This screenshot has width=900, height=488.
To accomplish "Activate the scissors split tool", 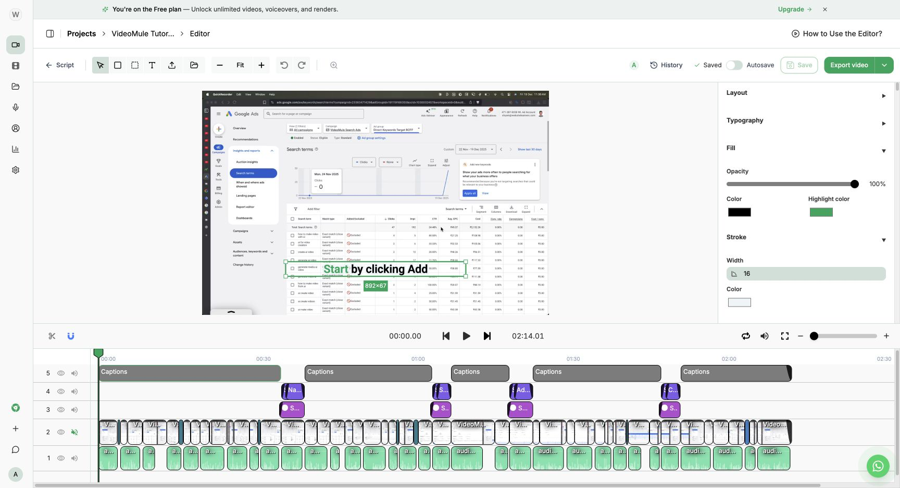I will tap(52, 336).
